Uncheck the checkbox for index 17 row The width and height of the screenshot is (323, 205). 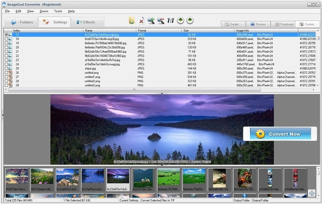click(6, 35)
